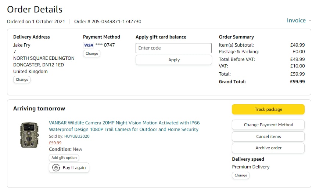Change the Premium Delivery speed
Screen dimensions: 330x193
241,175
